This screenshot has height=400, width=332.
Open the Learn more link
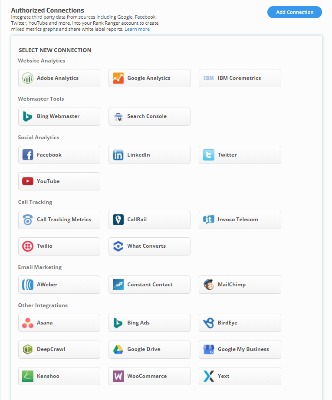tap(137, 29)
